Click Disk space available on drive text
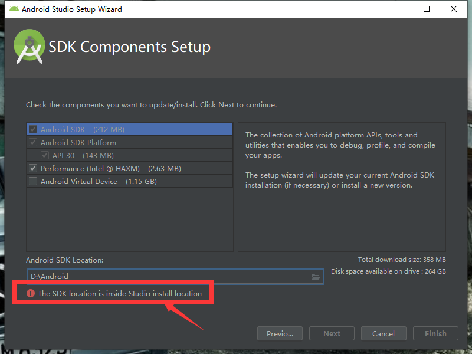The height and width of the screenshot is (354, 472). click(x=388, y=271)
